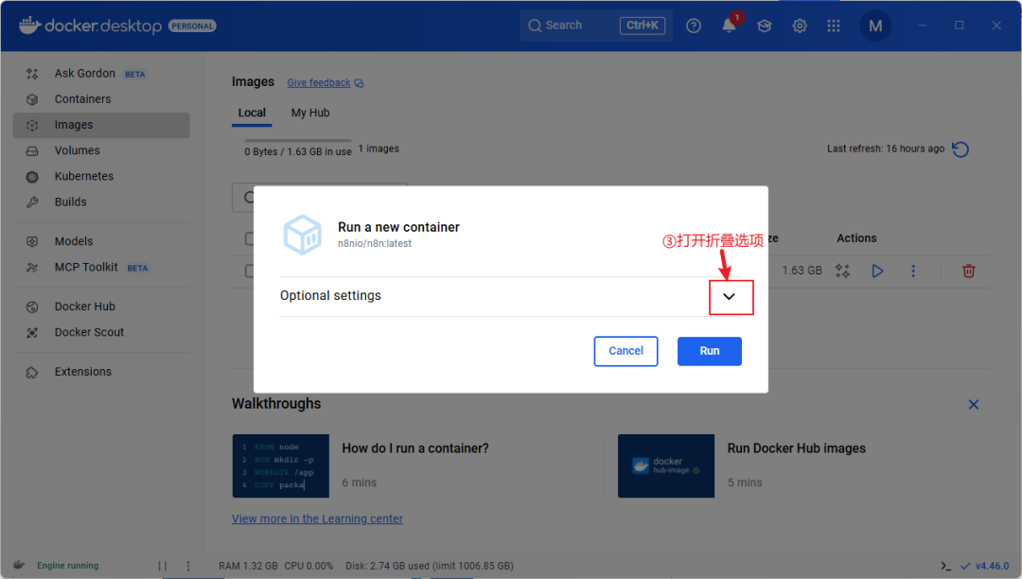Image resolution: width=1022 pixels, height=579 pixels.
Task: Open Run Docker Hub images walkthrough thumbnail
Action: point(666,465)
